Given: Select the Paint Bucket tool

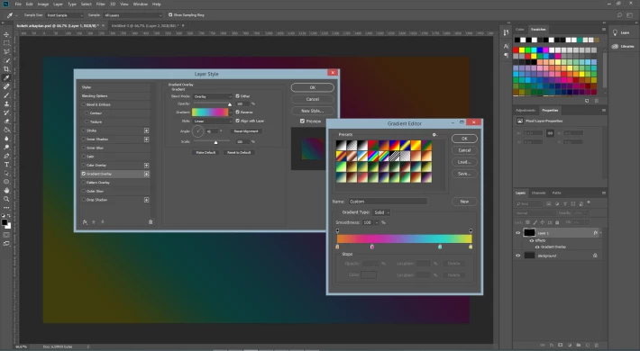Looking at the screenshot, I should pyautogui.click(x=6, y=130).
